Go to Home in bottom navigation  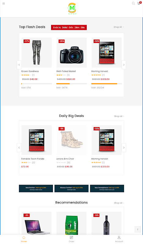24,239
